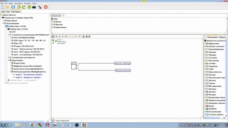Screen dimensions: 228x128
Task: Select Контроллер 1 (Arduino Mega 2560) tree item
Action: pos(19,18)
